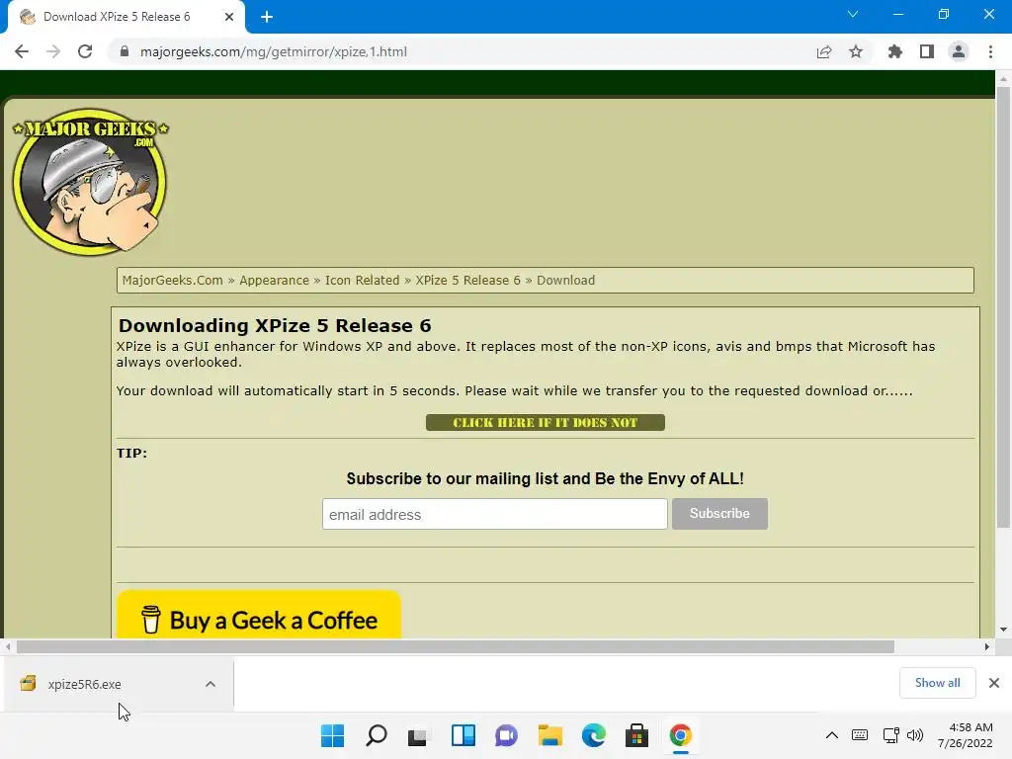Open the Chrome profile avatar

click(x=959, y=51)
